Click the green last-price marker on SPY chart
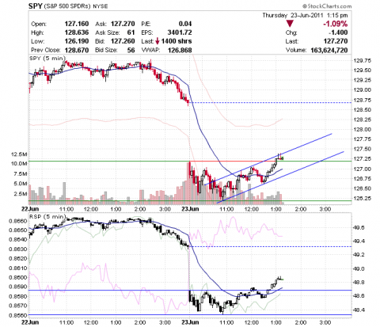Viewport: 380px width, 327px height. tap(283, 158)
